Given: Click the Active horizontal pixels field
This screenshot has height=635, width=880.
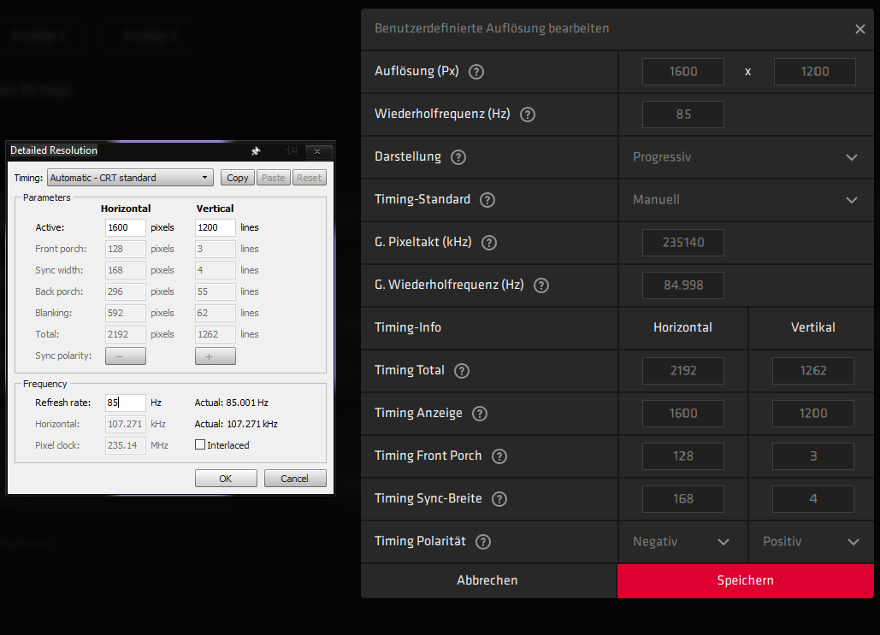Looking at the screenshot, I should click(x=126, y=227).
